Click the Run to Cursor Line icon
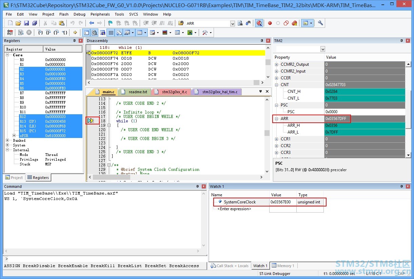Image resolution: width=414 pixels, height=279 pixels. [65, 33]
